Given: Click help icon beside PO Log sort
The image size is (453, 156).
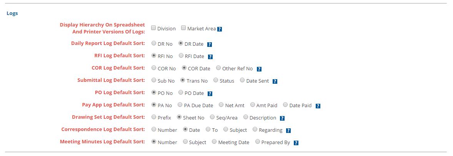Looking at the screenshot, I should [210, 94].
